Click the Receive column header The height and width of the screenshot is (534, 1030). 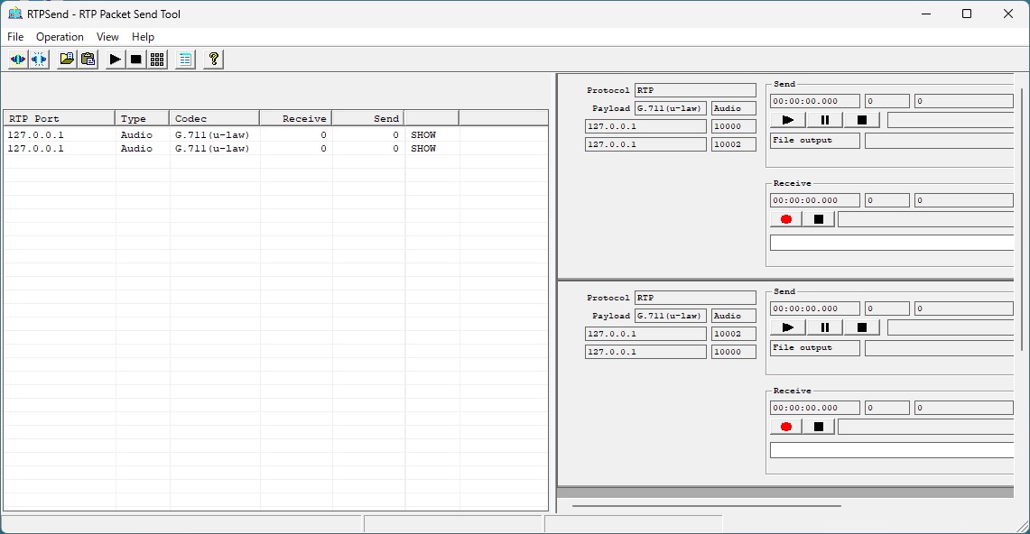pos(295,118)
